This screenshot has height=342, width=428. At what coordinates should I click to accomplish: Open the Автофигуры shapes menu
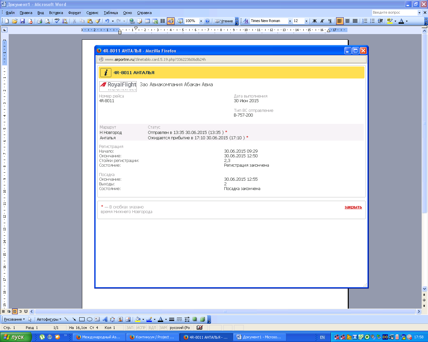click(x=49, y=319)
